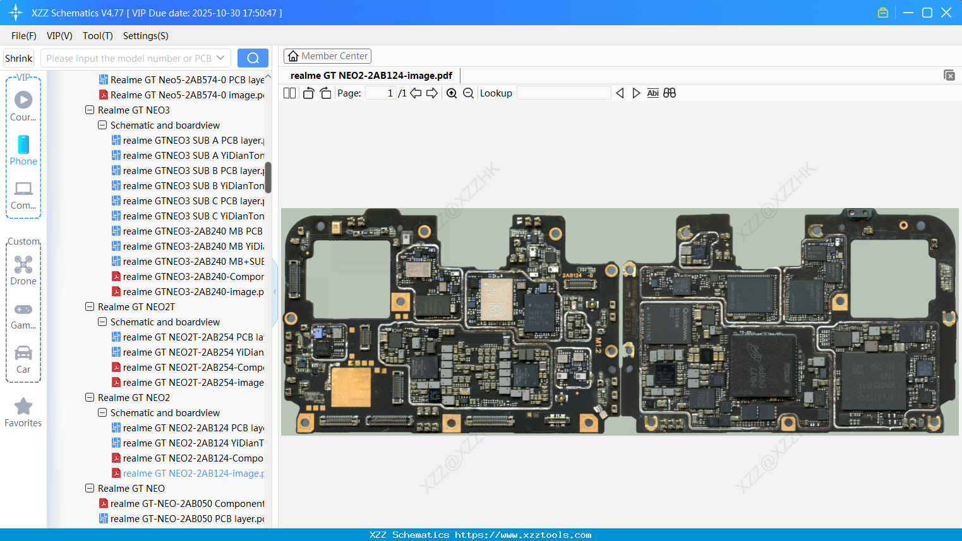Open the Course section in the sidebar
This screenshot has height=541, width=962.
[x=23, y=106]
